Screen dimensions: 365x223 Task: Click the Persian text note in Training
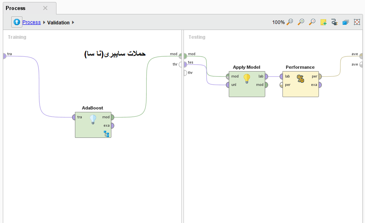pyautogui.click(x=115, y=54)
